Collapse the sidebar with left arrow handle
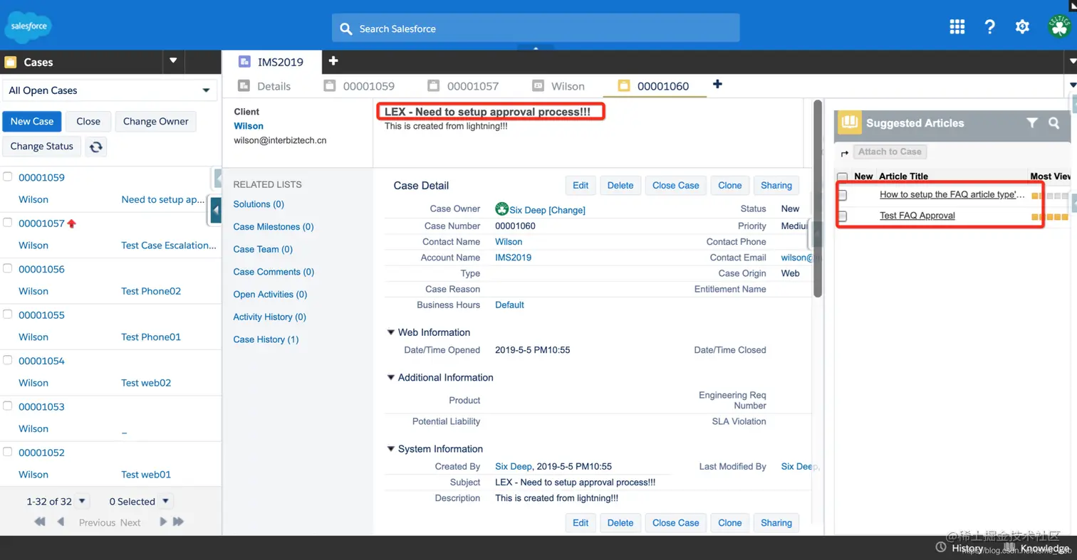This screenshot has width=1077, height=560. tap(216, 210)
